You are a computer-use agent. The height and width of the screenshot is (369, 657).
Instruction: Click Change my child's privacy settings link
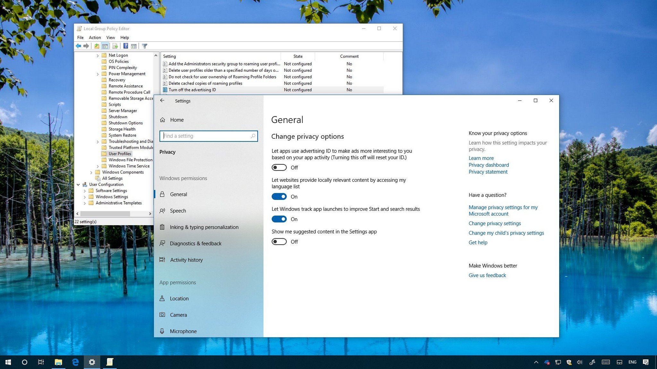click(506, 233)
